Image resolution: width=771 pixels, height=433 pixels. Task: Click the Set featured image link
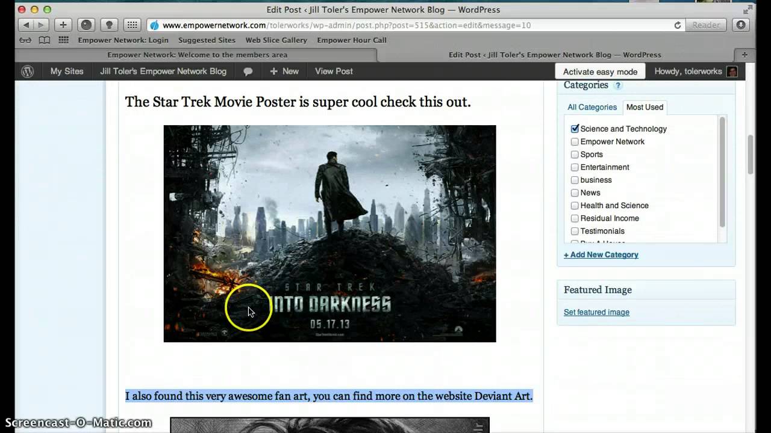[x=596, y=312]
